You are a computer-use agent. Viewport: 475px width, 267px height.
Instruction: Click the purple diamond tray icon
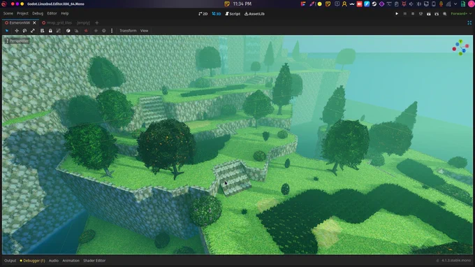coord(381,4)
